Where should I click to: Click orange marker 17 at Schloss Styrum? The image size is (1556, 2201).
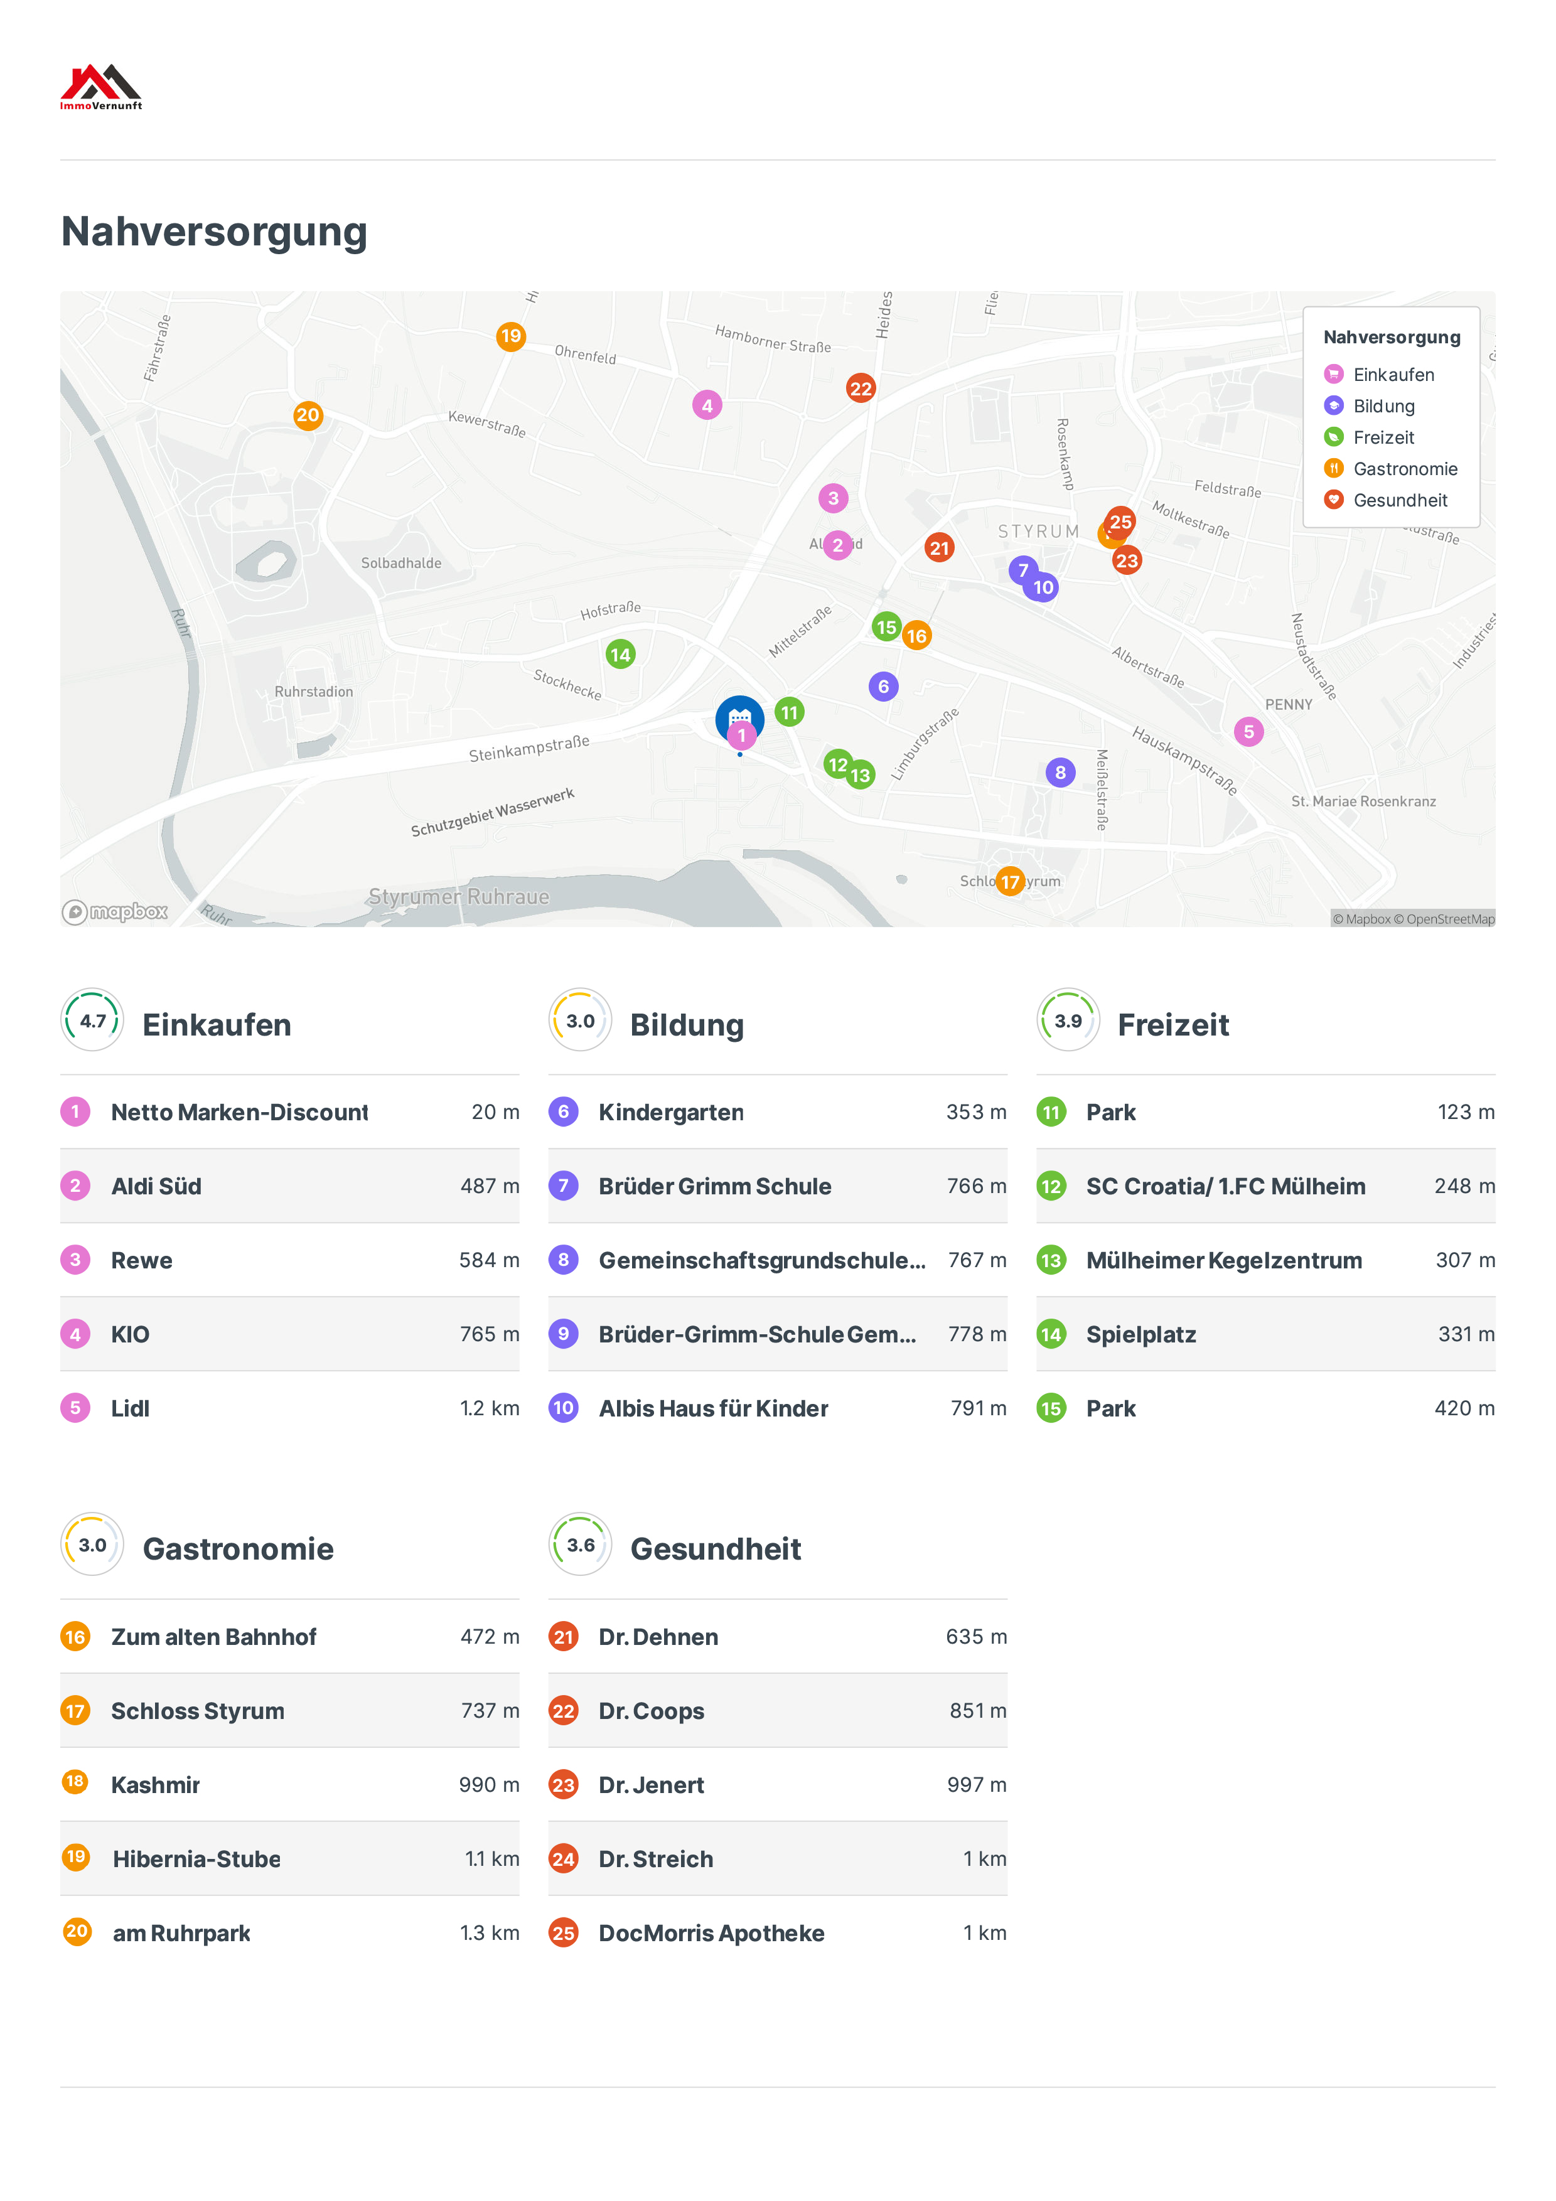[1009, 882]
